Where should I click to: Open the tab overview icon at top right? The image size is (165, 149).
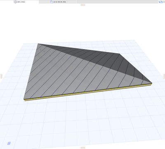point(160,2)
